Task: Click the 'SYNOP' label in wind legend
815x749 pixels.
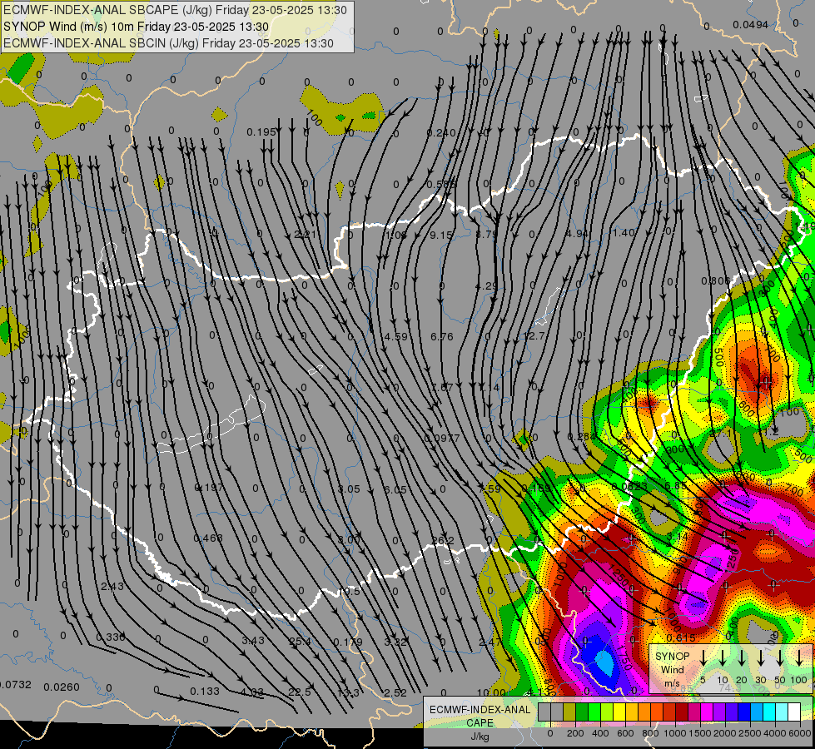Action: coord(672,657)
